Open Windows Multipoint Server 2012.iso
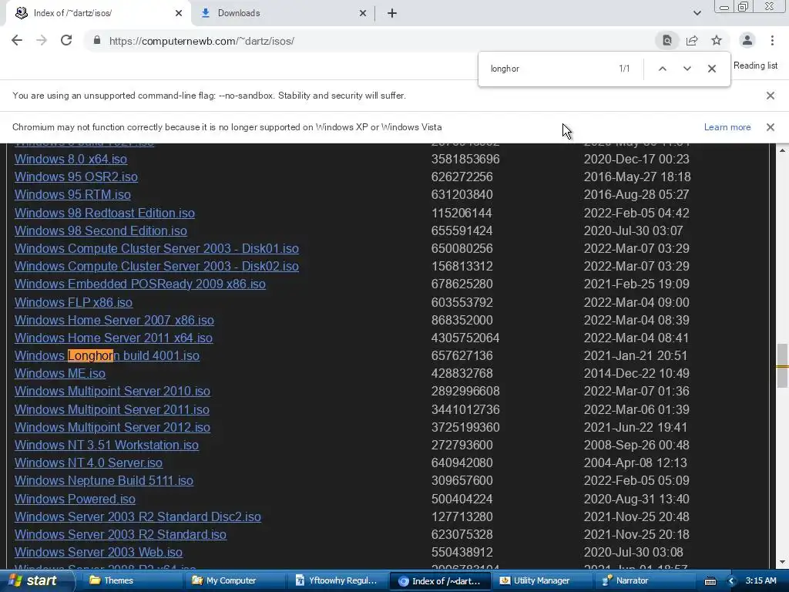 [112, 427]
